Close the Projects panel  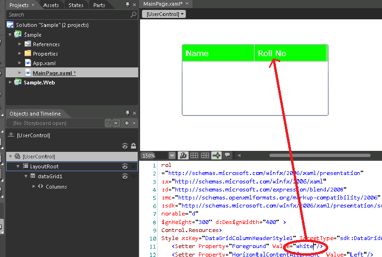point(134,5)
